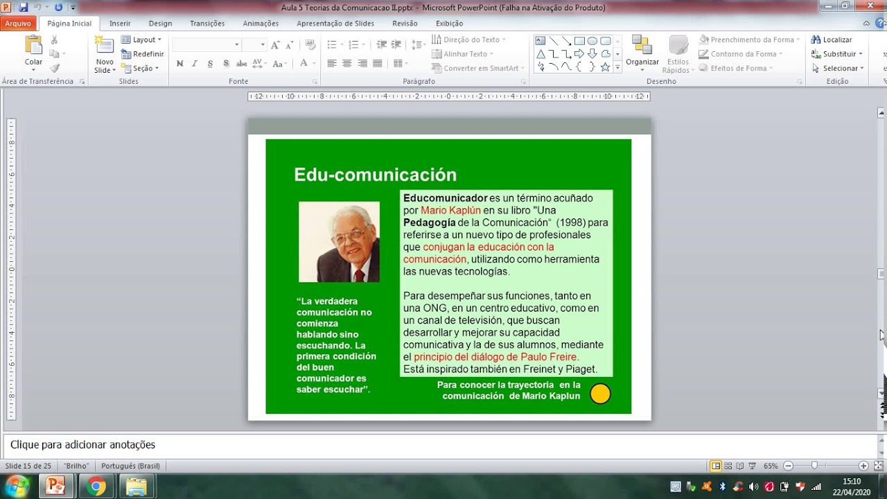The image size is (887, 499).
Task: Start slide show from status bar
Action: (753, 466)
